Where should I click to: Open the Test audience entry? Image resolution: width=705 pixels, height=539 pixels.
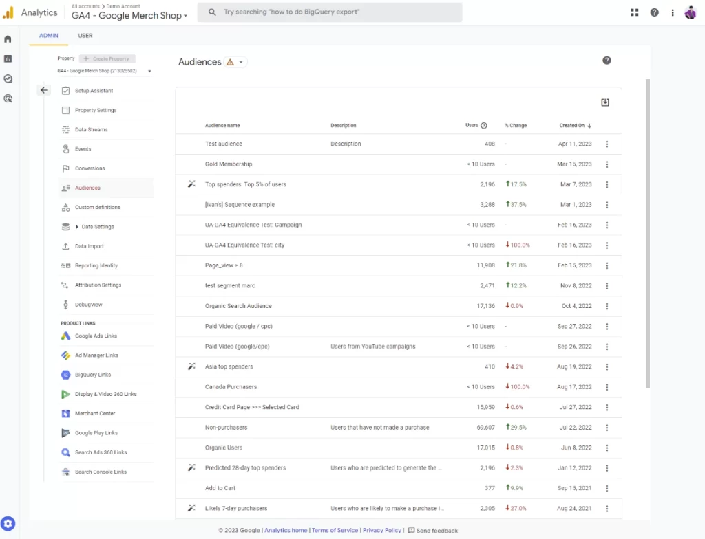pyautogui.click(x=224, y=144)
